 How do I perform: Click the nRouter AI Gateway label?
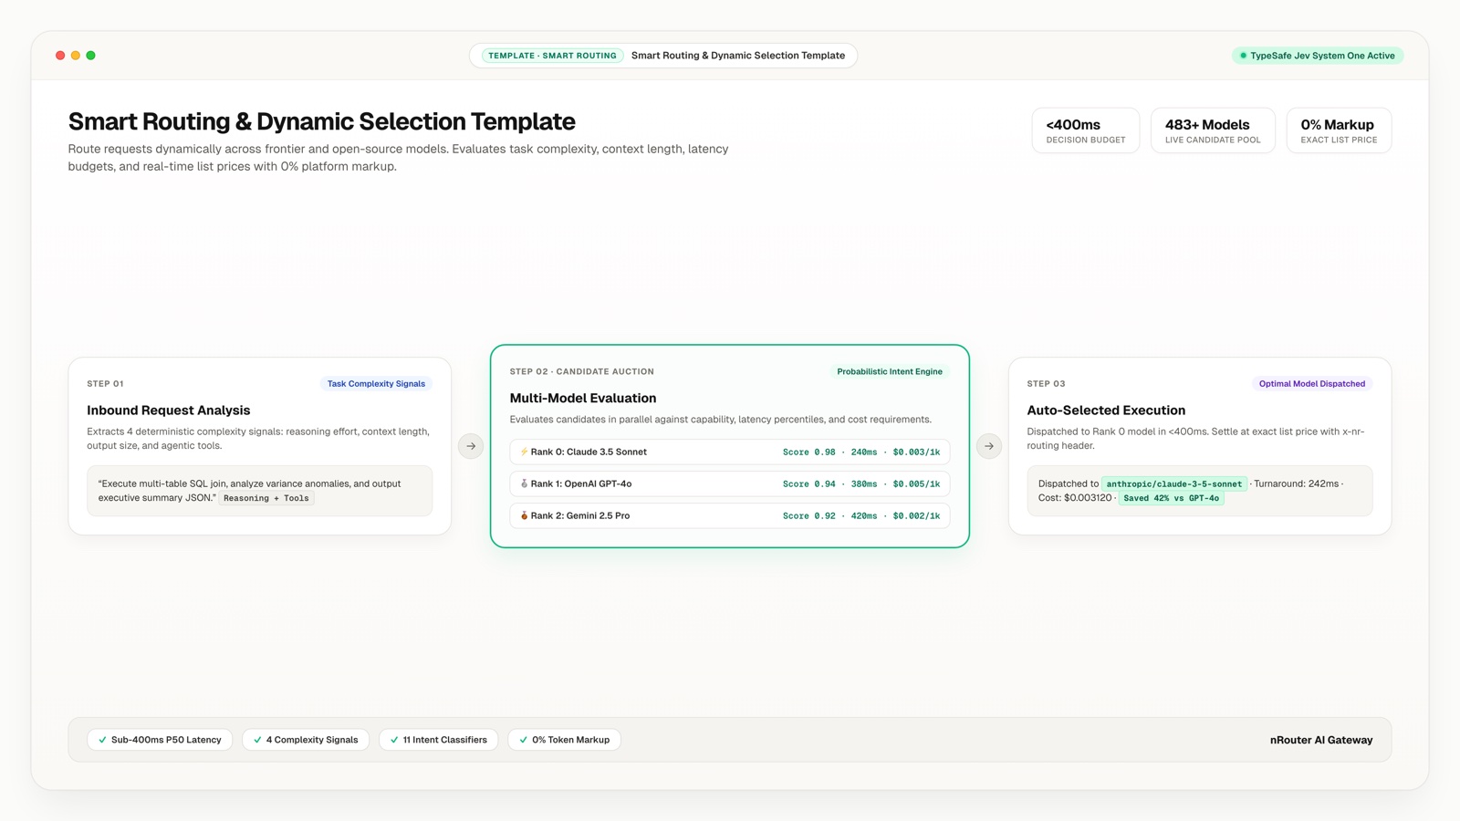point(1321,740)
